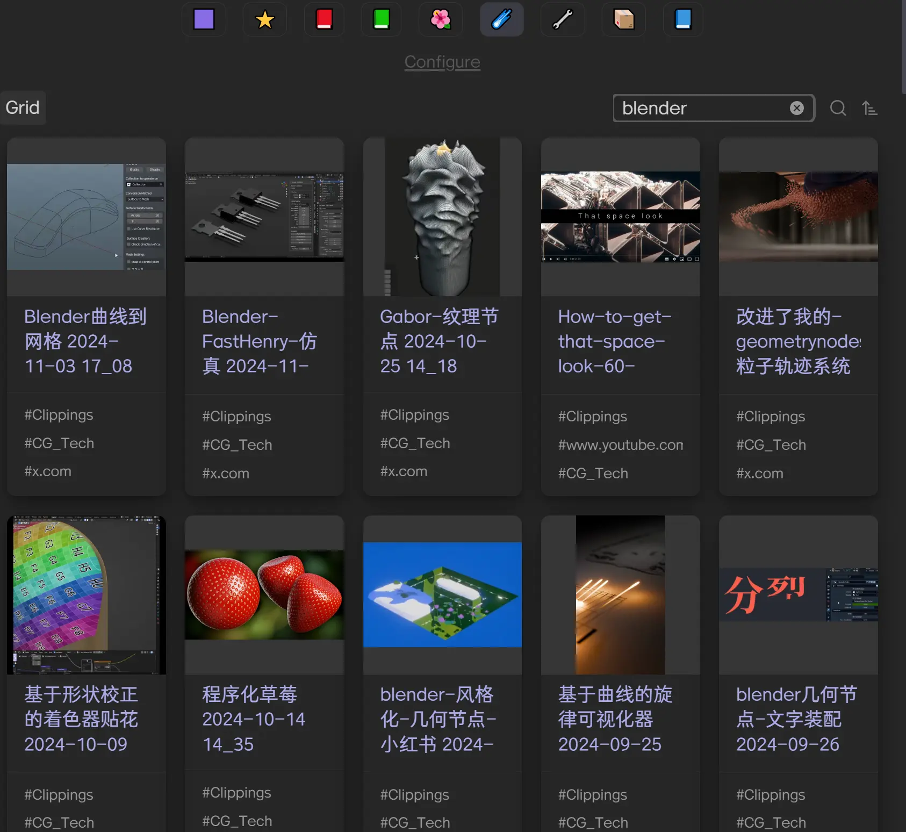Open Gabor纹理节点 sculpture thumbnail
This screenshot has height=832, width=906.
point(442,217)
